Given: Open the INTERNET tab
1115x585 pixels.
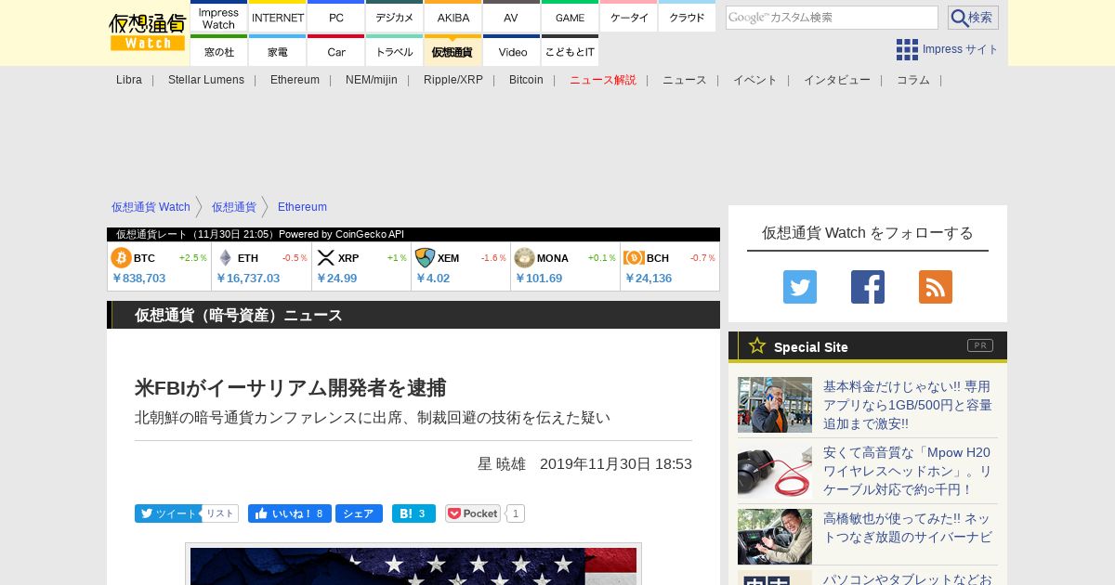Looking at the screenshot, I should click(278, 18).
